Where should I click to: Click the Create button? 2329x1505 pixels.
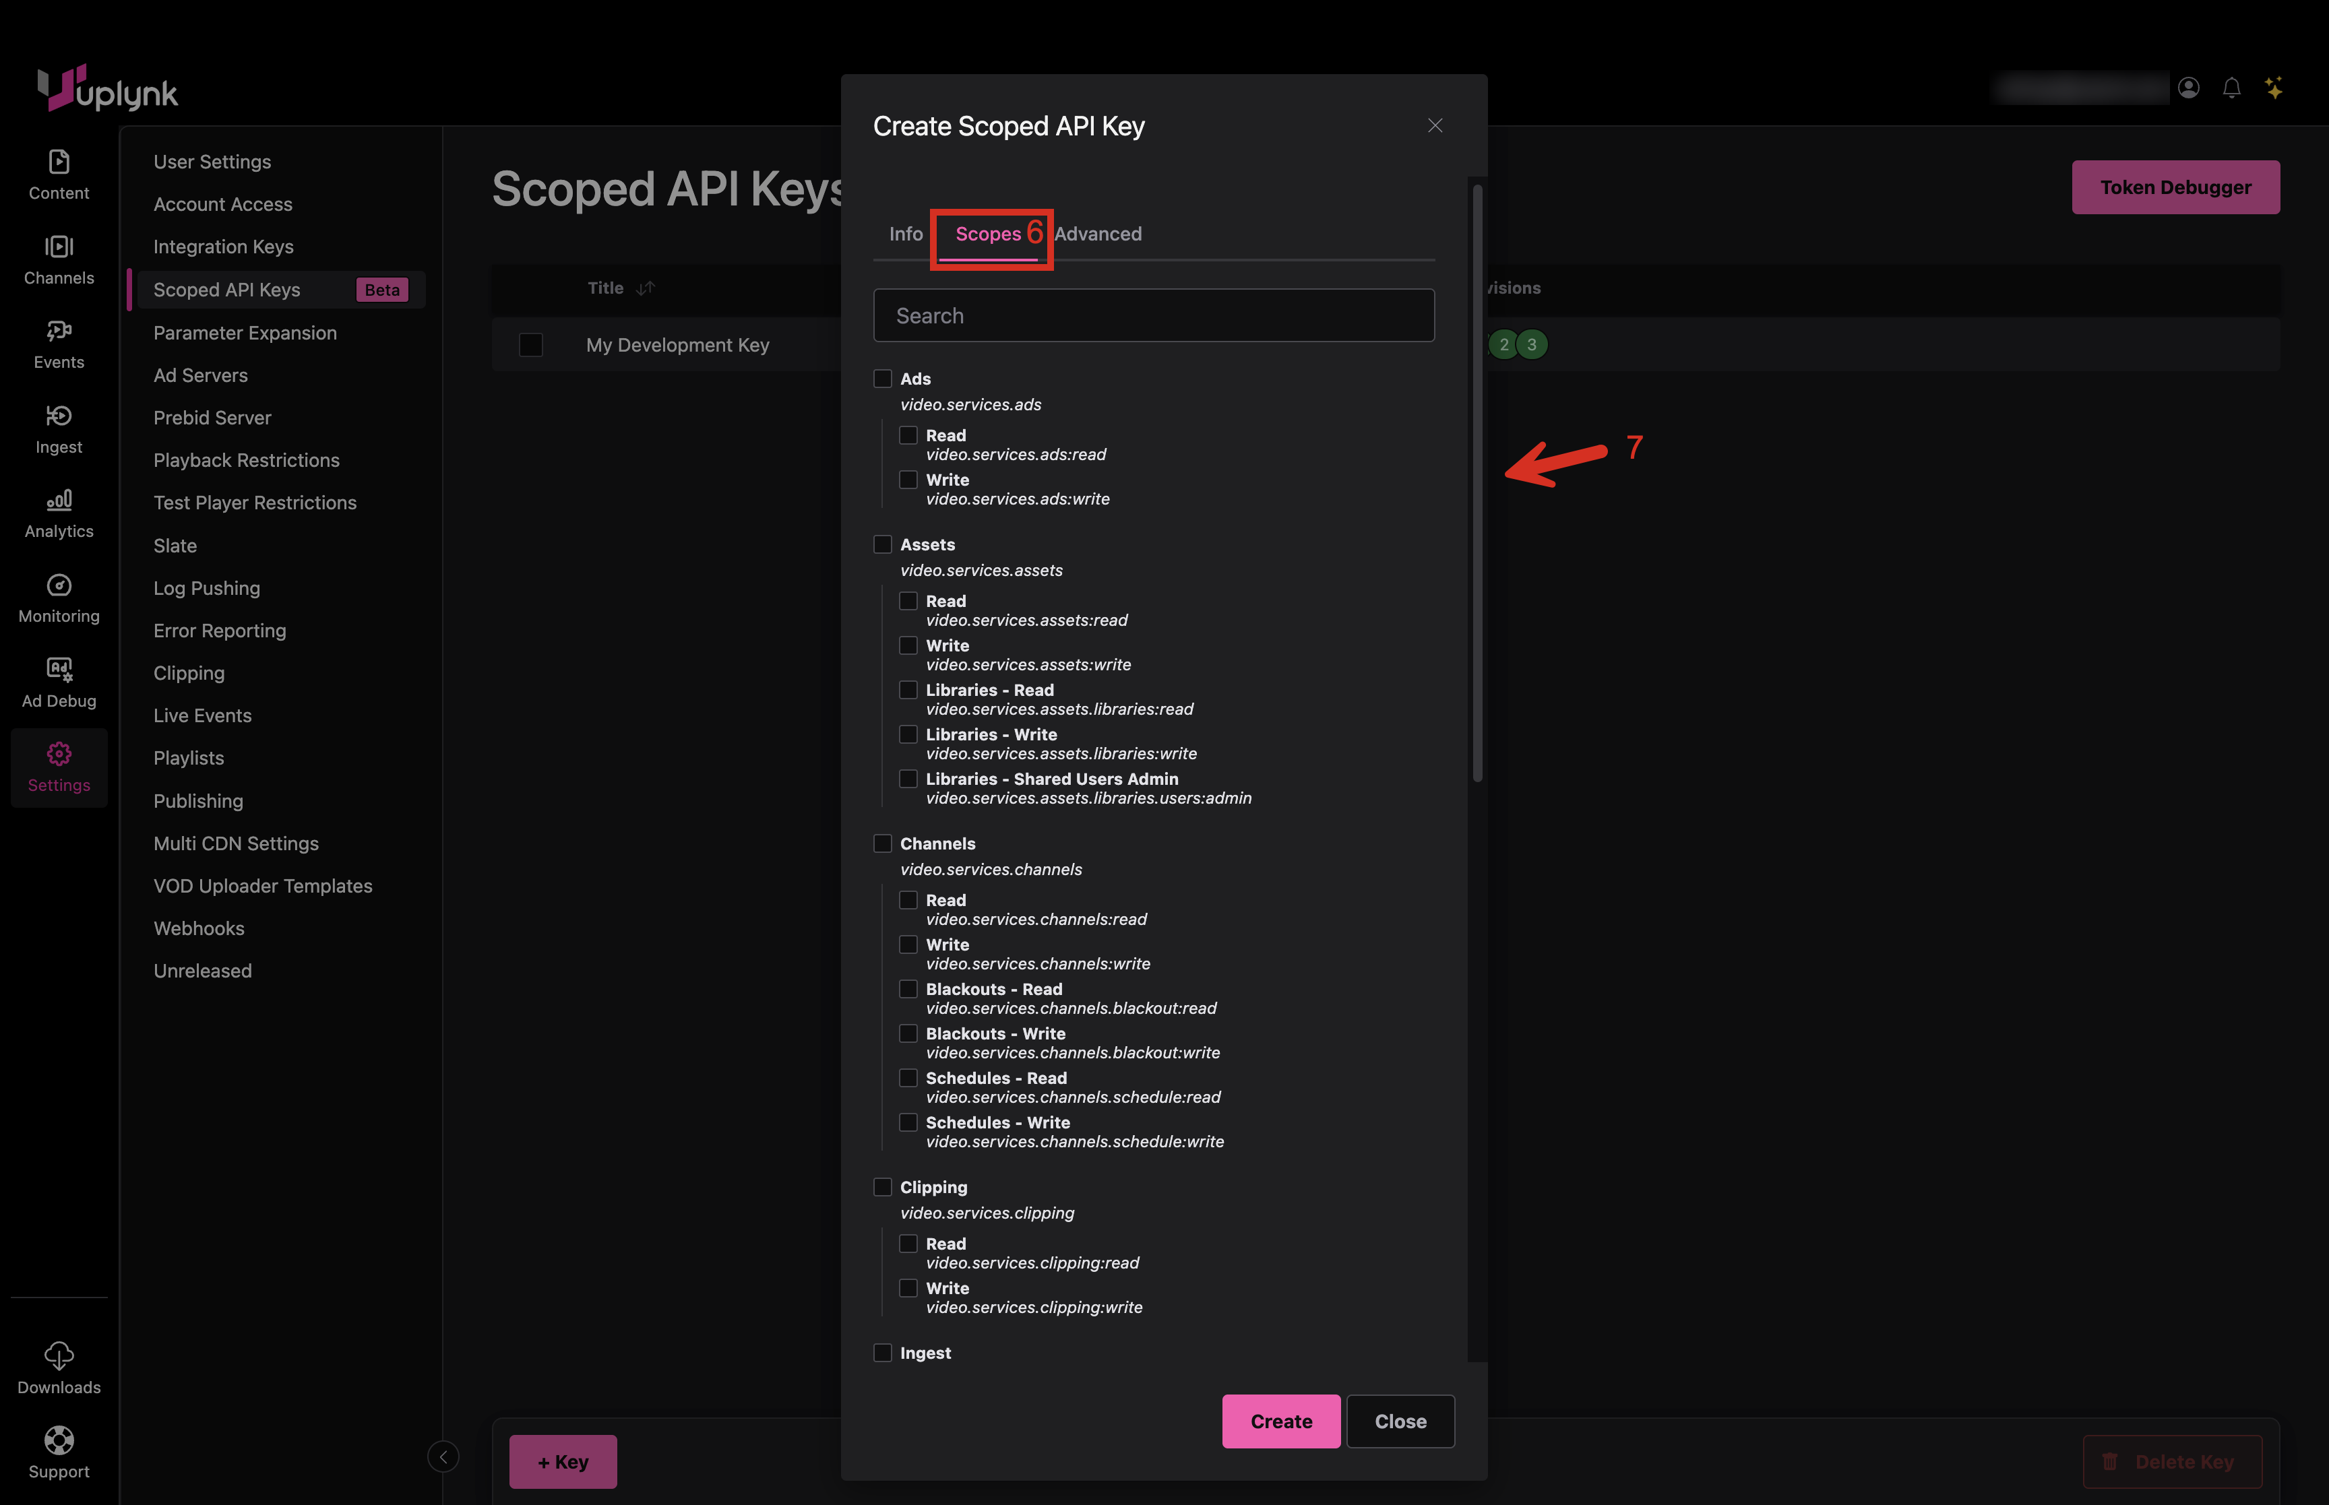(x=1280, y=1422)
